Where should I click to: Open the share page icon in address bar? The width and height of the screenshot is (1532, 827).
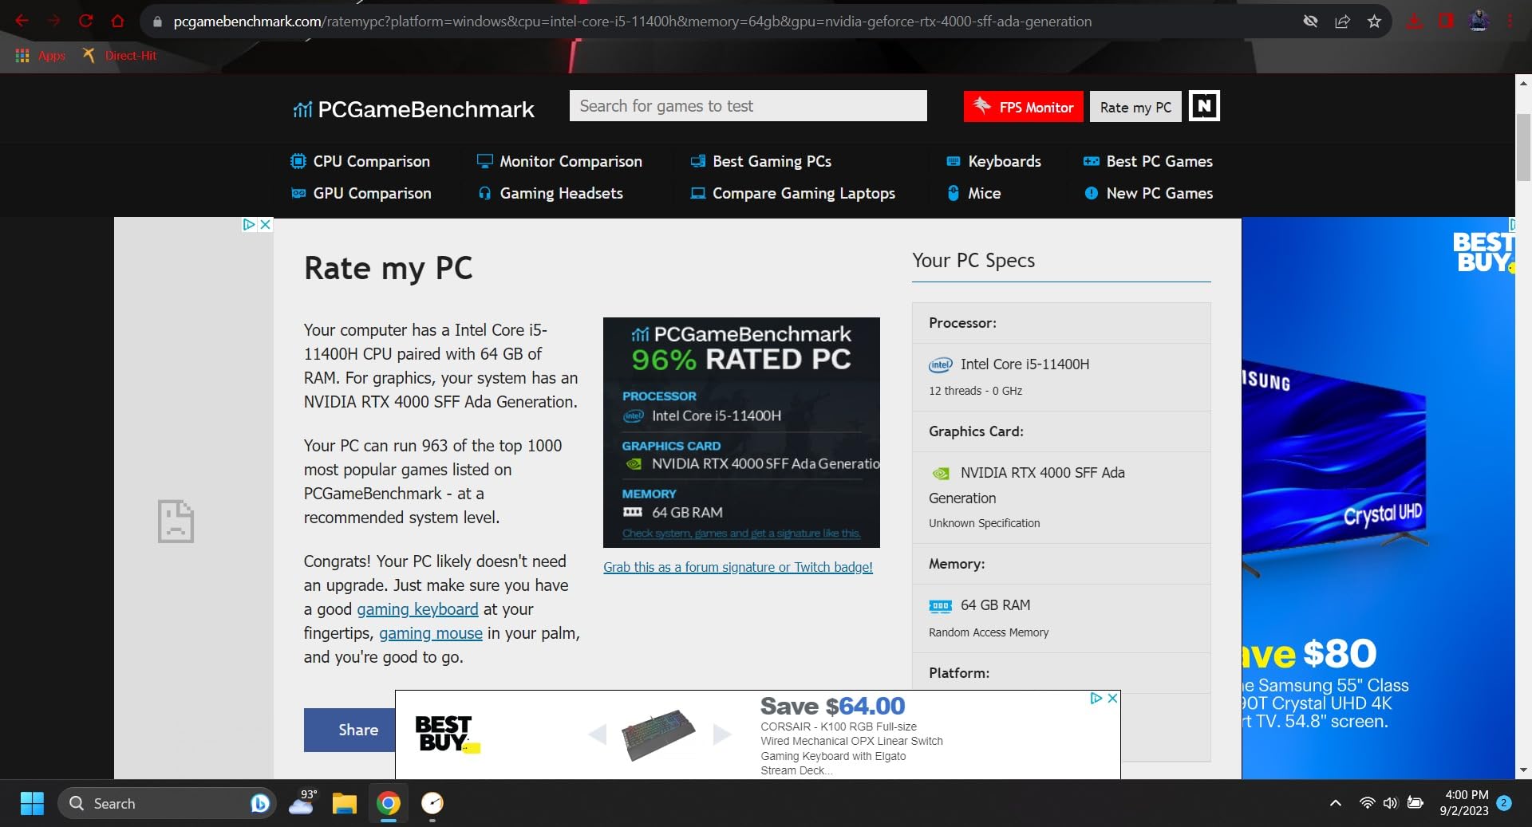tap(1342, 22)
